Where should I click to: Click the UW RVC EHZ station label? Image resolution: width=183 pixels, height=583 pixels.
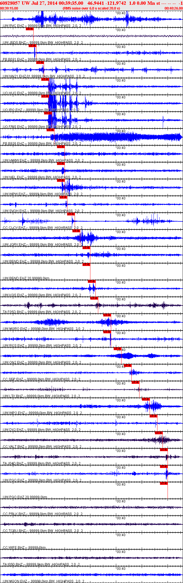click(x=42, y=26)
